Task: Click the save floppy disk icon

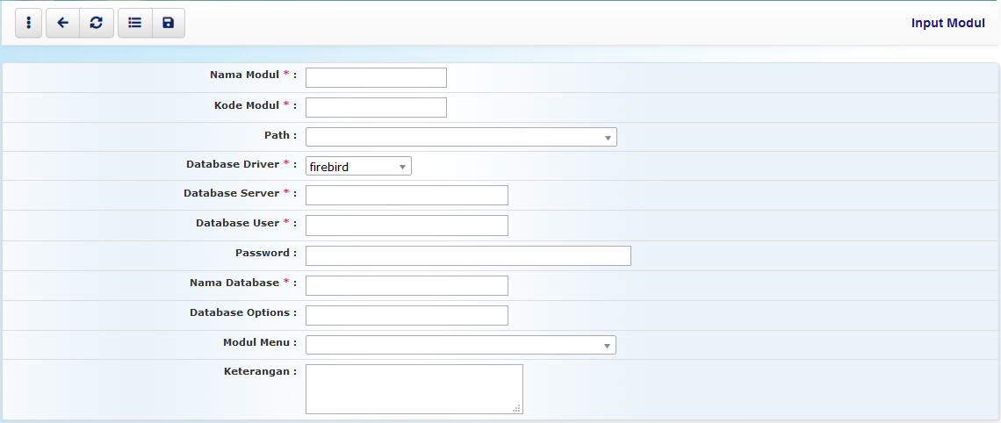Action: pos(168,23)
